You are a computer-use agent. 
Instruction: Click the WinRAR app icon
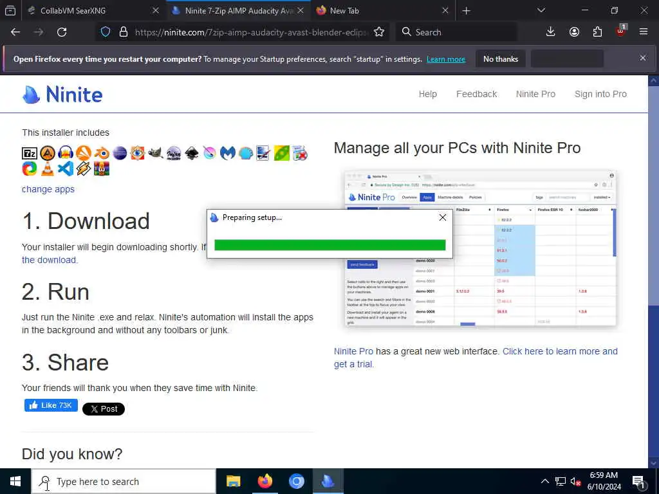point(102,169)
